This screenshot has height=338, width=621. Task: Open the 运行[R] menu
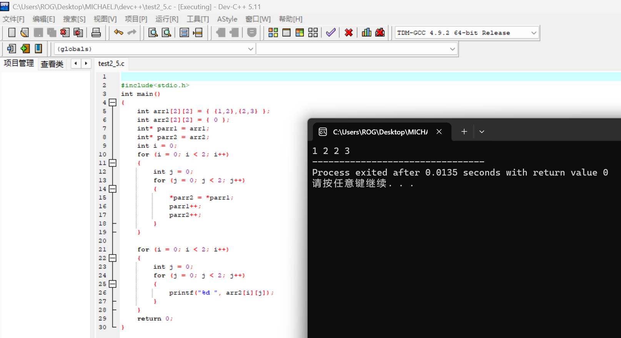(167, 19)
